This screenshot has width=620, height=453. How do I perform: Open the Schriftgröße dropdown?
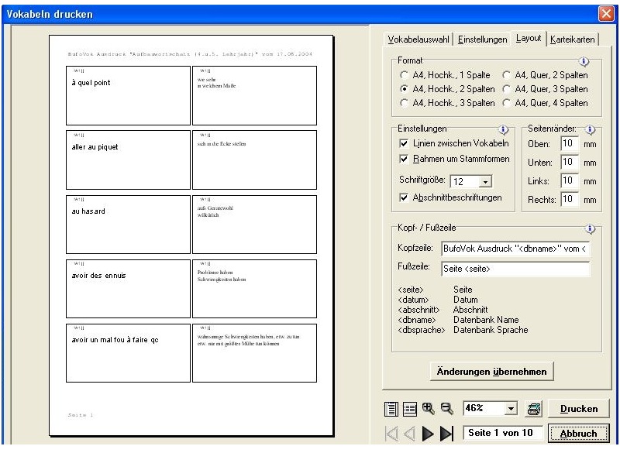tap(485, 182)
